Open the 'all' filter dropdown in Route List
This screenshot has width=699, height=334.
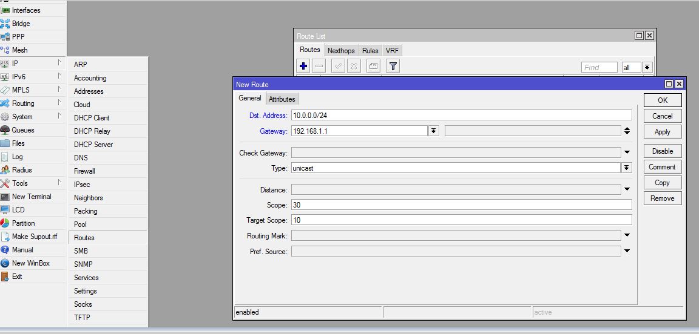647,67
